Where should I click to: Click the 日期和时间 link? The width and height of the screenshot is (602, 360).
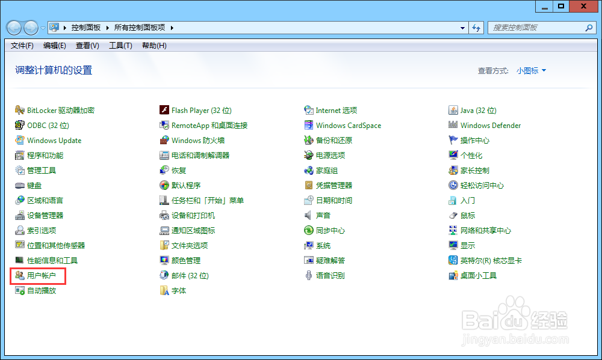tap(334, 201)
